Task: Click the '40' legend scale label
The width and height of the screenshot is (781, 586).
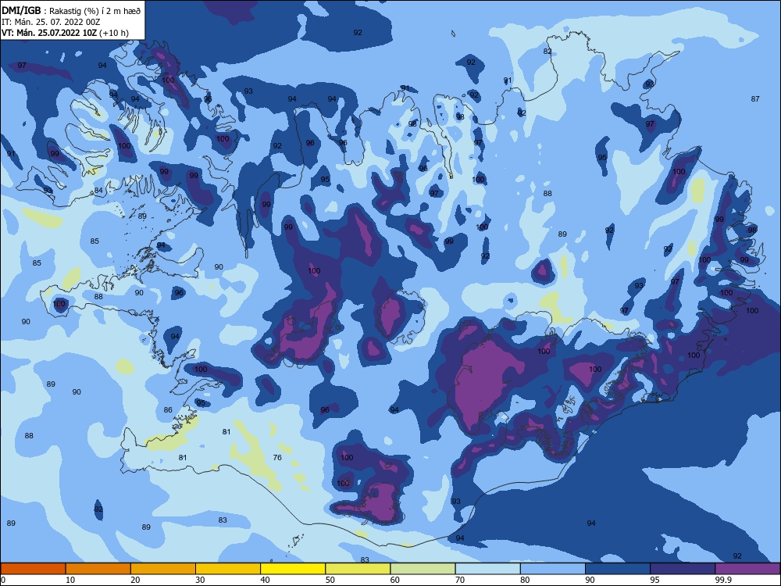Action: [x=265, y=580]
